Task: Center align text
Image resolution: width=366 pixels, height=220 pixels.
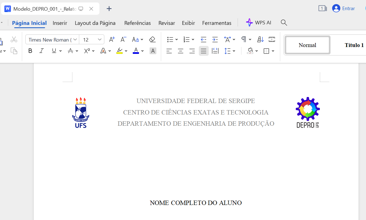Action: (181, 51)
